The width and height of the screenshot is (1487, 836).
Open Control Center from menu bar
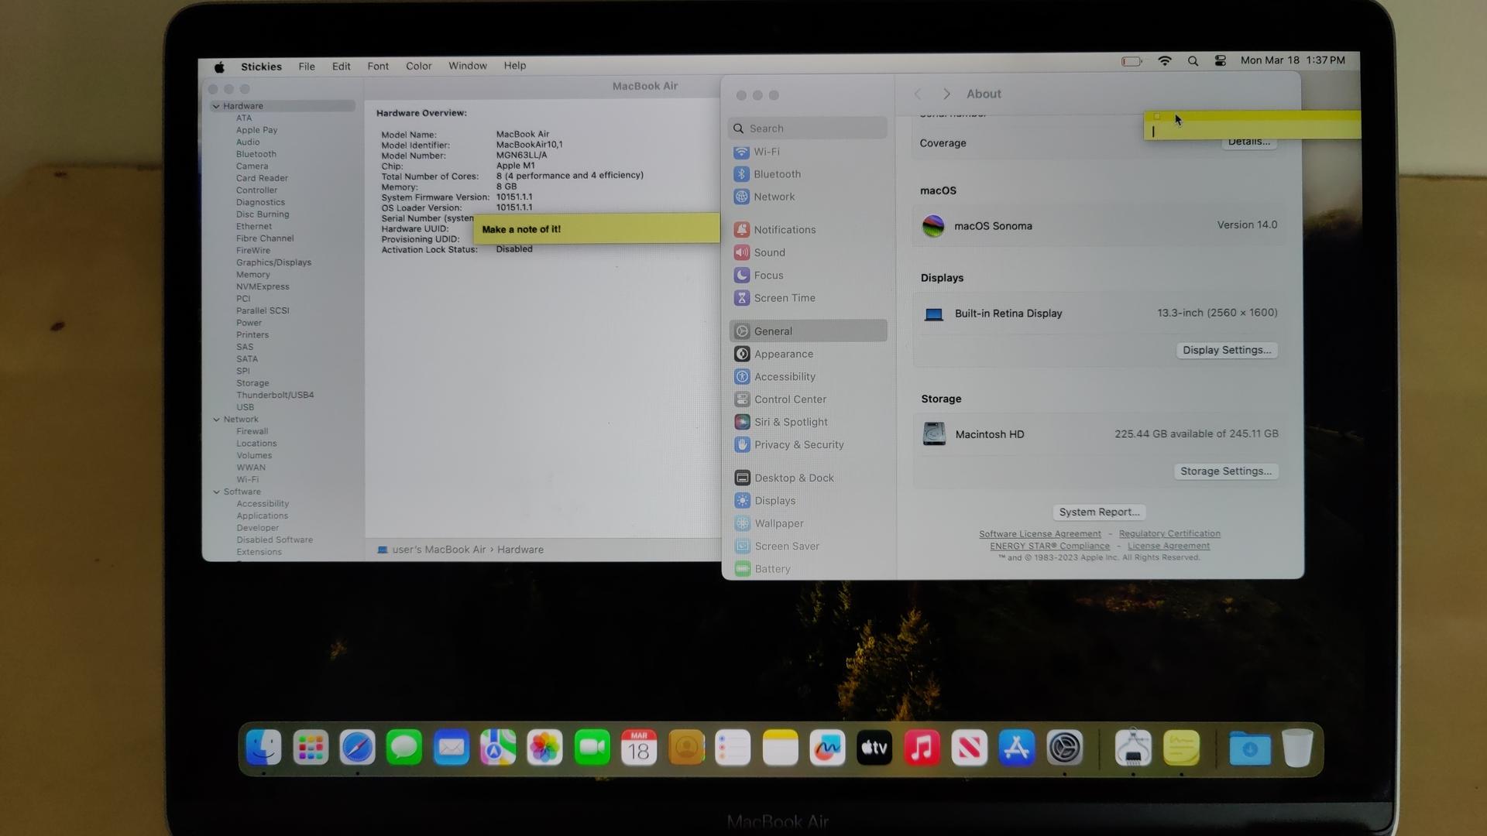(x=1220, y=61)
